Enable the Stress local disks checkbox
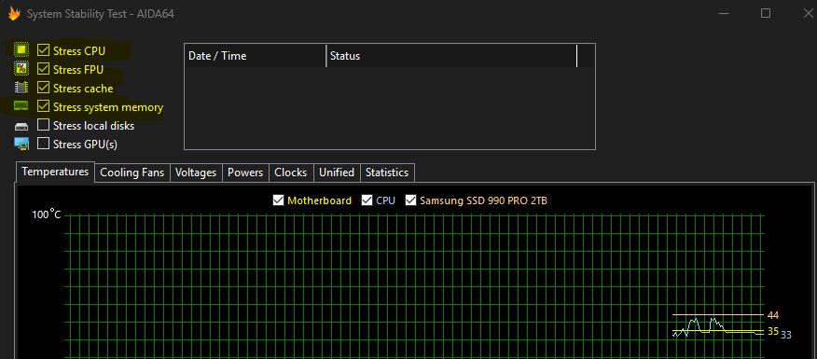Image resolution: width=817 pixels, height=359 pixels. tap(43, 126)
